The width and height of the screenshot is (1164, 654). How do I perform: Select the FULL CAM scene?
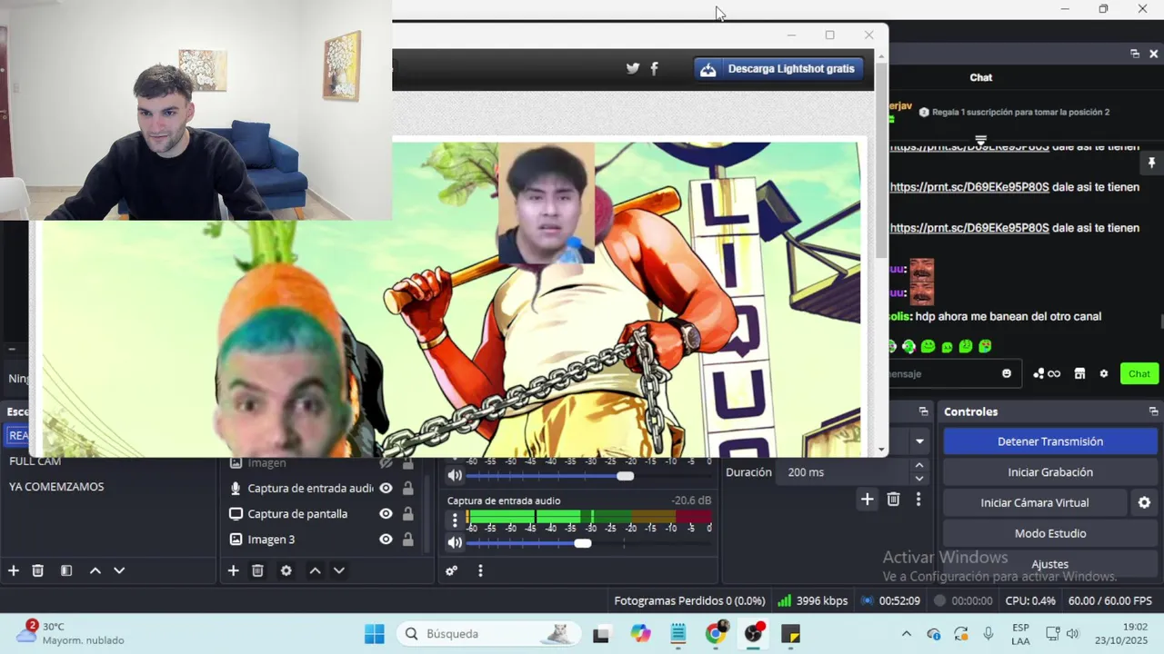[35, 461]
